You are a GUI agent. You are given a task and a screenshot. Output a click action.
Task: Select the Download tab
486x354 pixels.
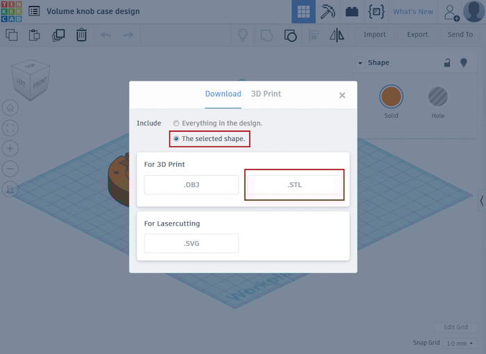coord(223,94)
